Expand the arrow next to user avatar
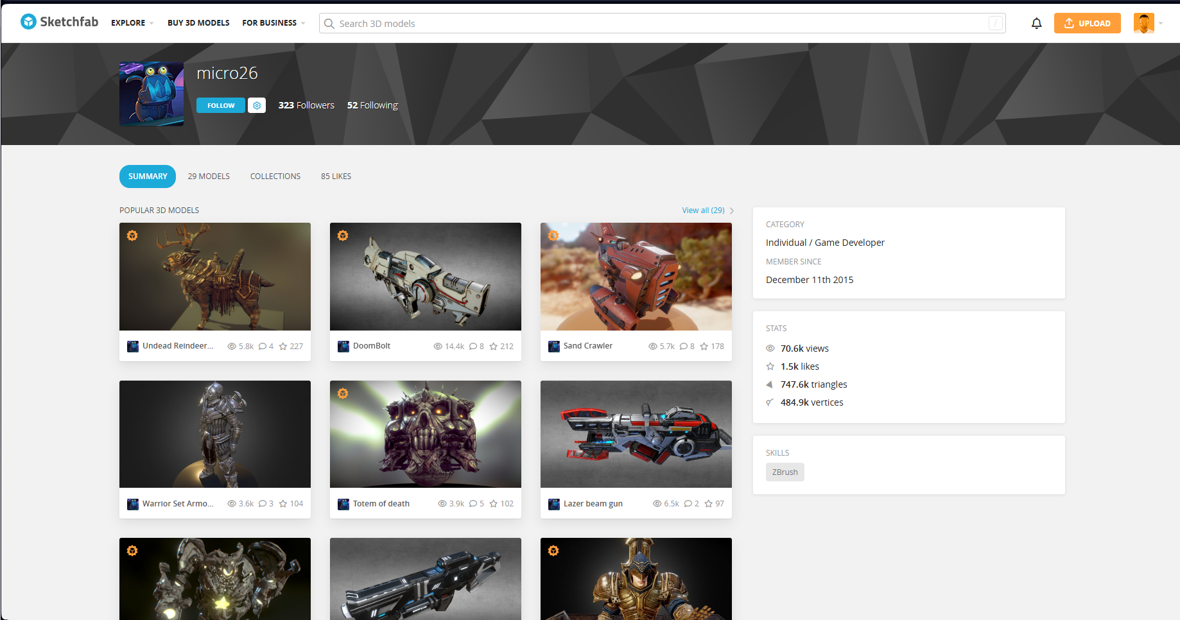 pyautogui.click(x=1161, y=23)
